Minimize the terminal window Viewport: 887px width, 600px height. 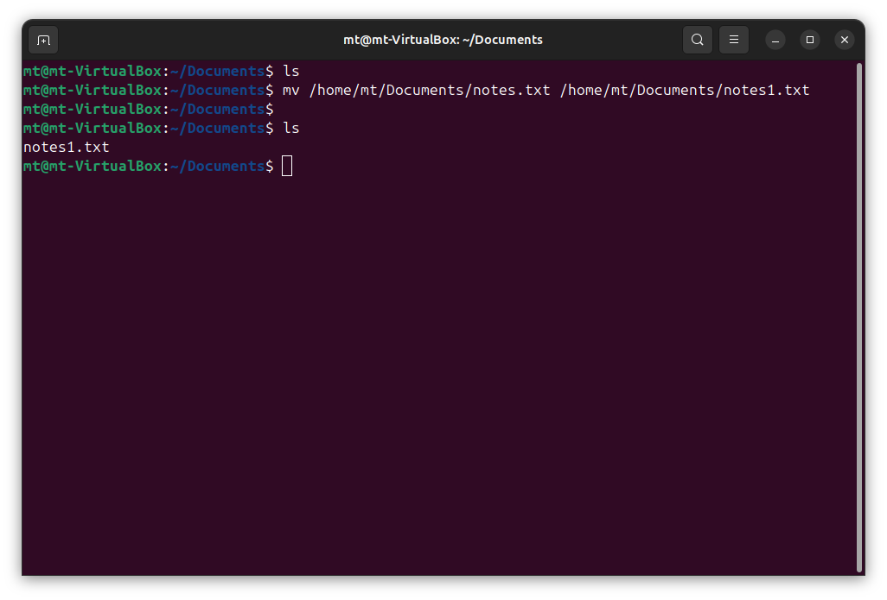(775, 40)
